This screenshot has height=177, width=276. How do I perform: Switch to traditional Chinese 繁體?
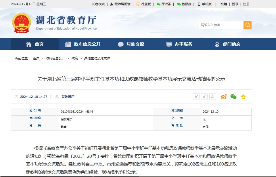pos(223,4)
